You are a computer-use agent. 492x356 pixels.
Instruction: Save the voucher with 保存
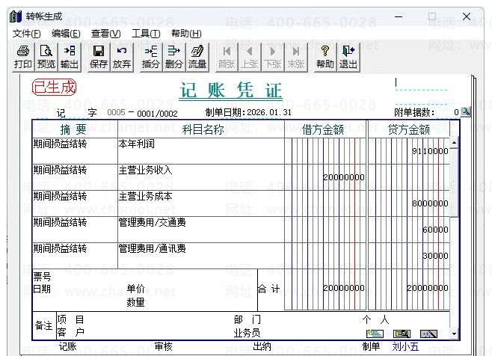(x=99, y=58)
